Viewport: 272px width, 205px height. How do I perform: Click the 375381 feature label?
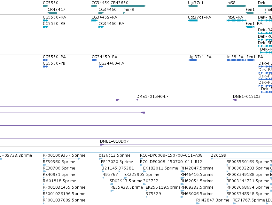click(126, 168)
